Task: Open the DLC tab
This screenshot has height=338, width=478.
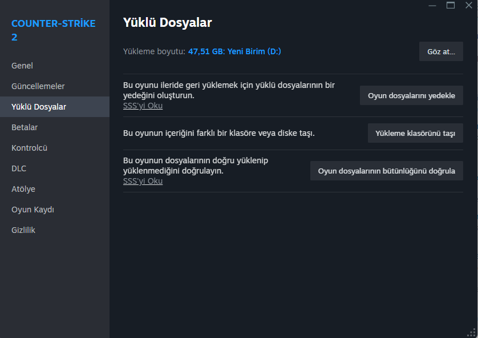Action: [55, 168]
